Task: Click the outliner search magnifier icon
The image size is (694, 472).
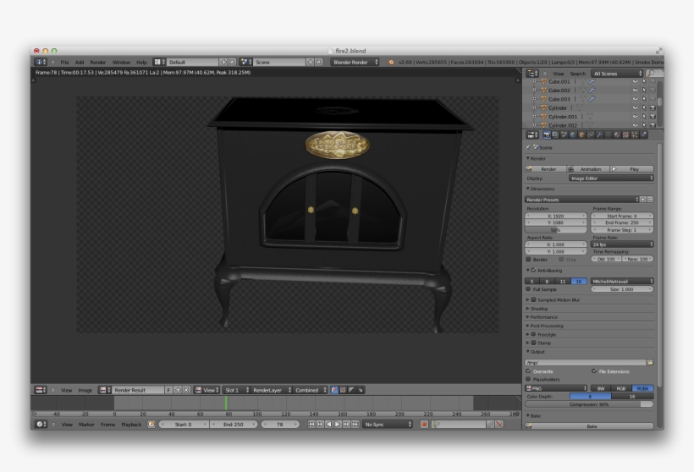Action: click(x=652, y=74)
